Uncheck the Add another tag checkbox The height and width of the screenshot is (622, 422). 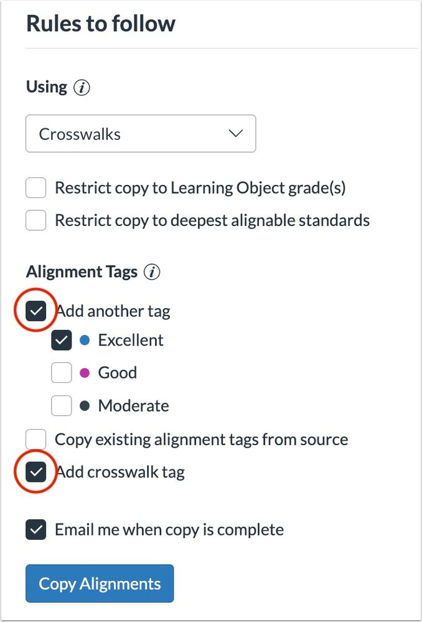coord(35,311)
